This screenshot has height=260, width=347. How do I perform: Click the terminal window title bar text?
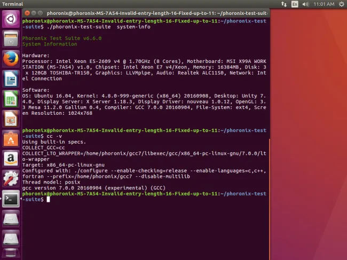156,13
